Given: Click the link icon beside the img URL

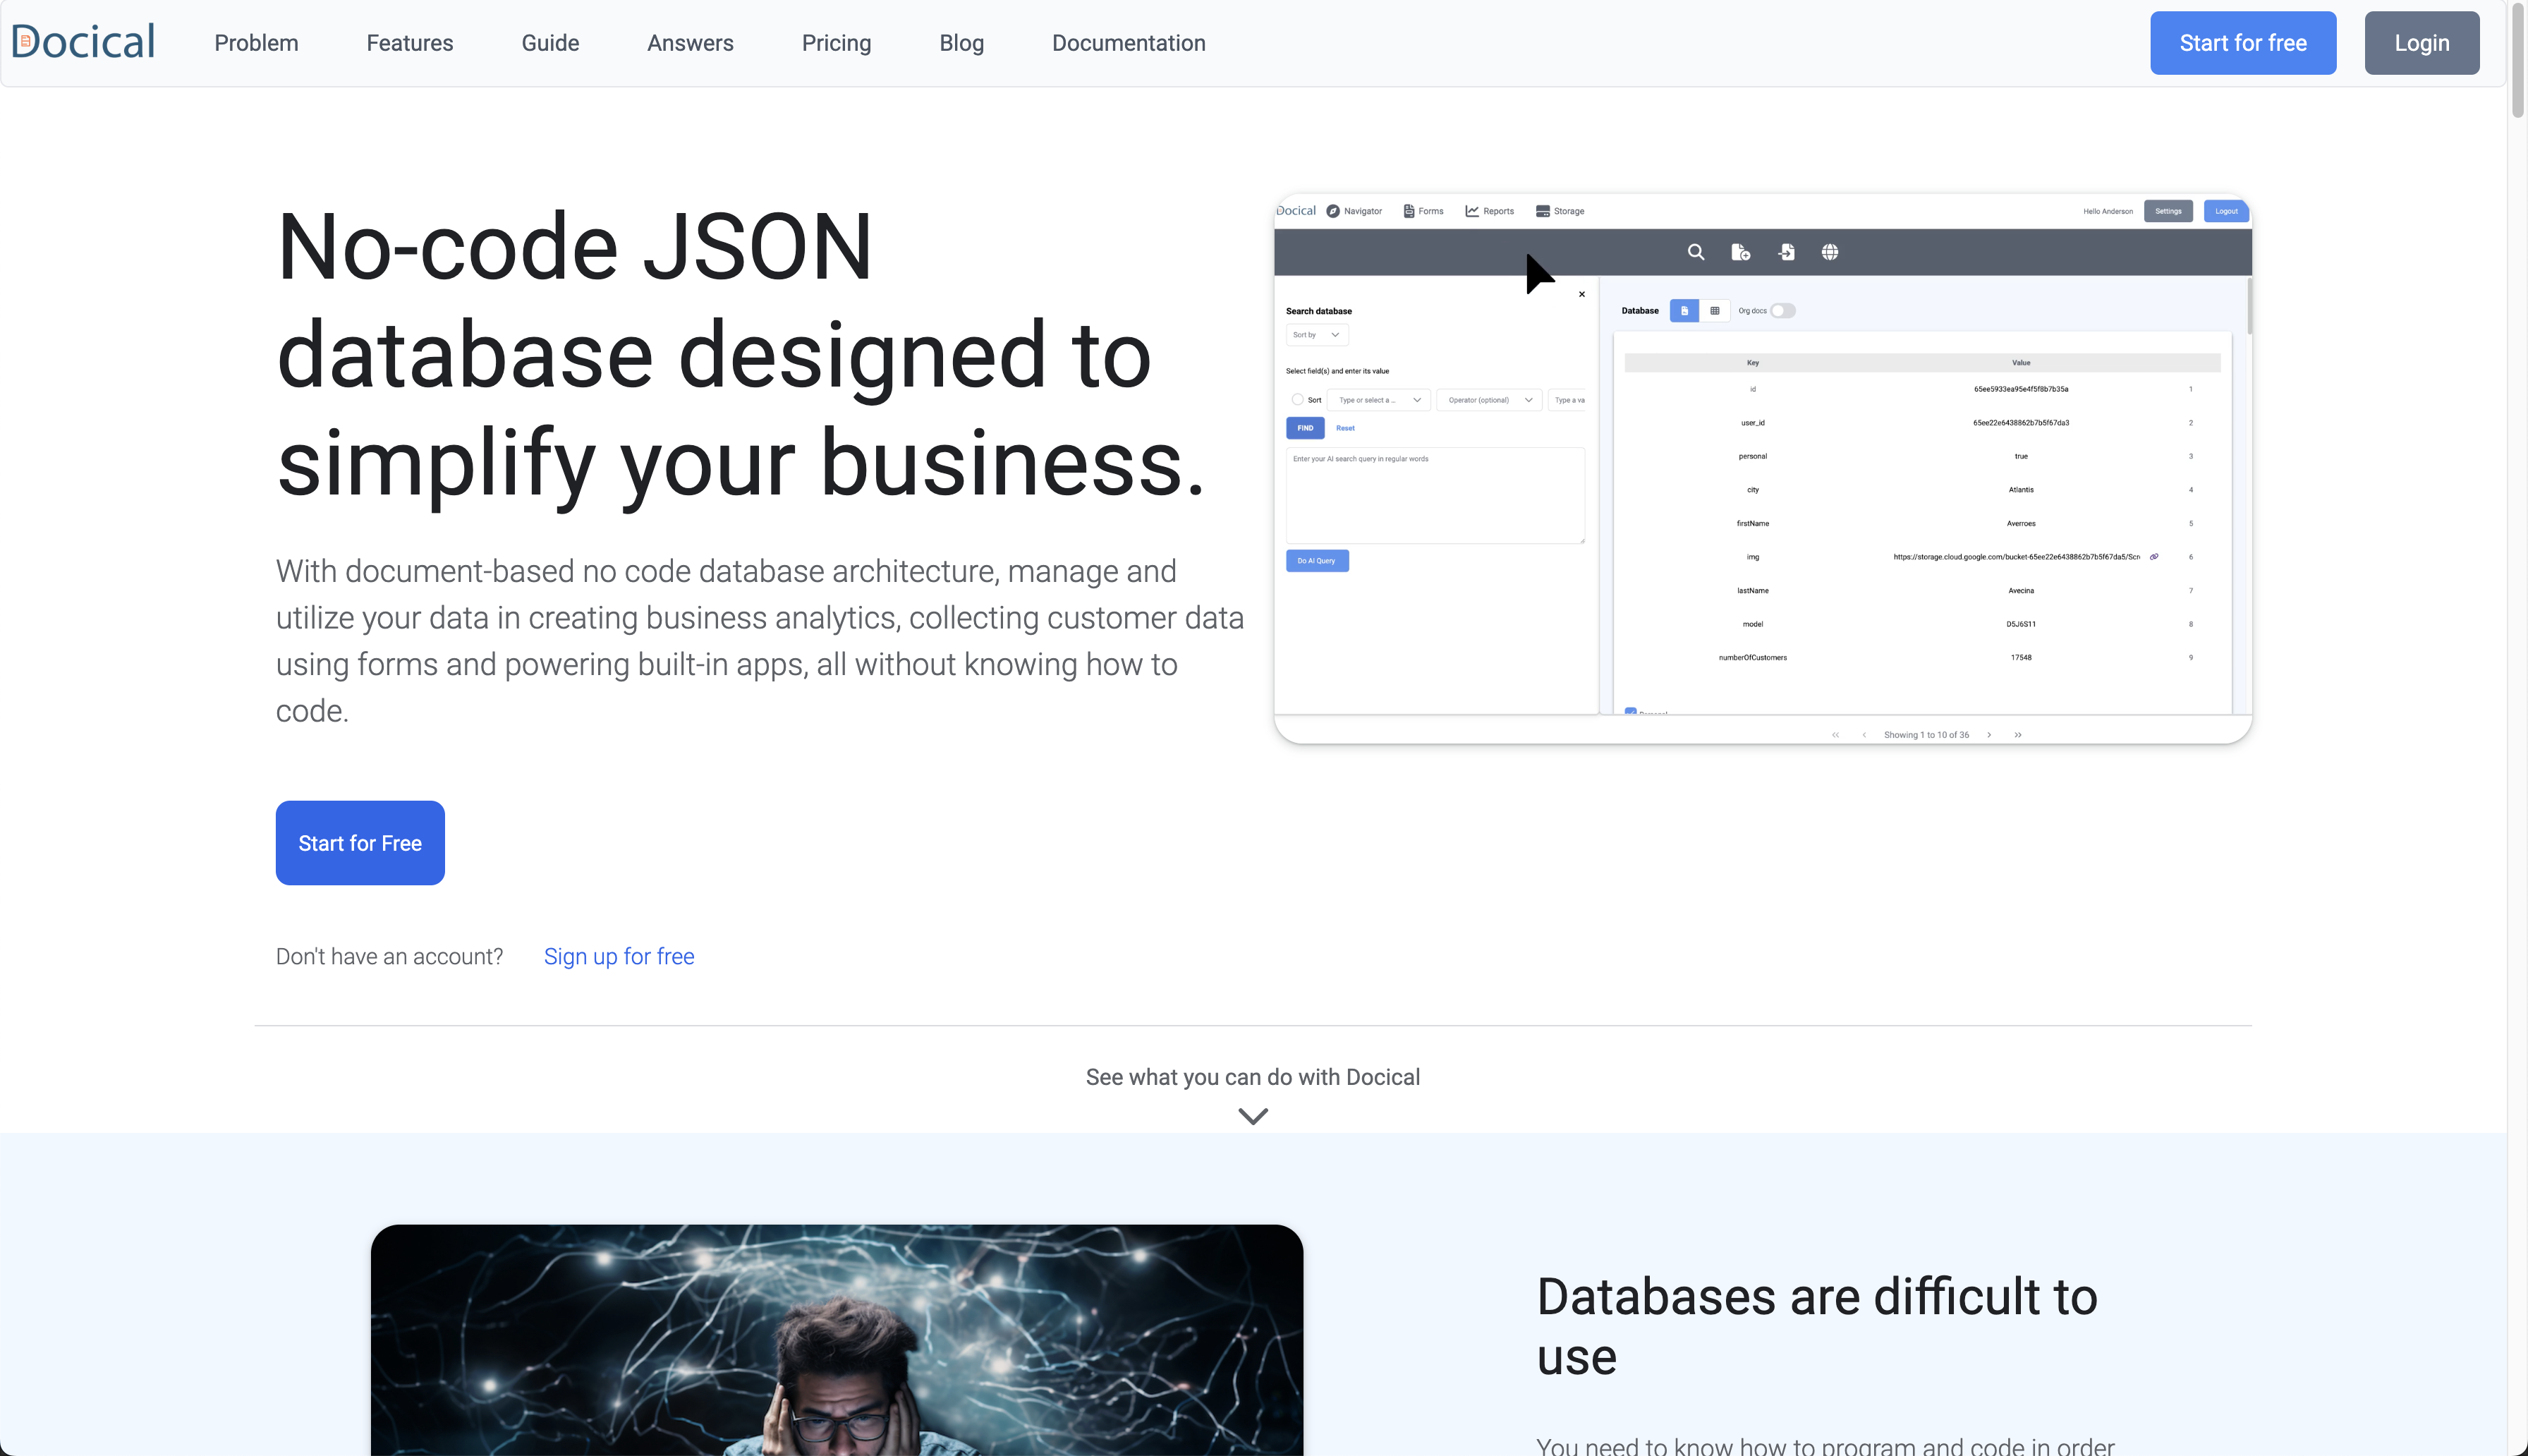Looking at the screenshot, I should coord(2154,557).
